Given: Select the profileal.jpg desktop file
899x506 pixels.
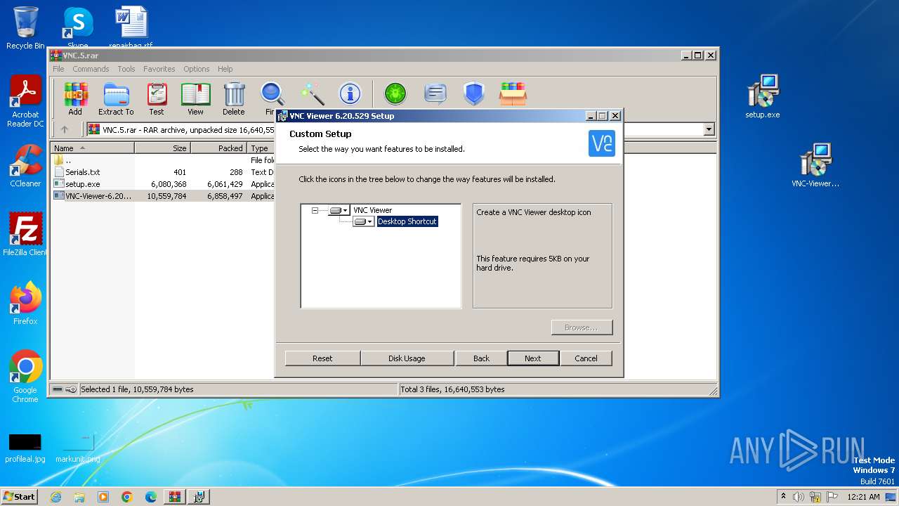Looking at the screenshot, I should [25, 448].
